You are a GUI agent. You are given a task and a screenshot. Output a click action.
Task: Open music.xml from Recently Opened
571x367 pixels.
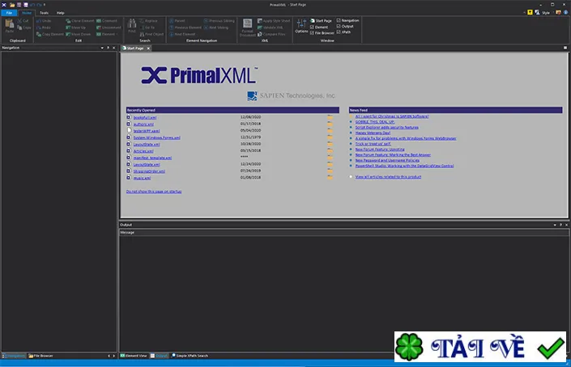coord(142,178)
